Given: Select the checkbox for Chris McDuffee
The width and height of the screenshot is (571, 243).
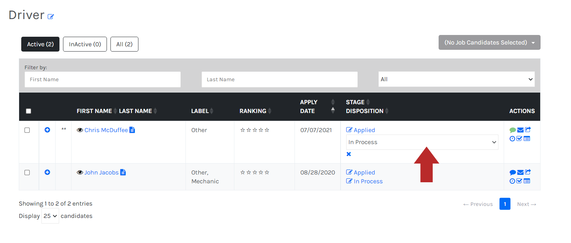Looking at the screenshot, I should point(27,130).
